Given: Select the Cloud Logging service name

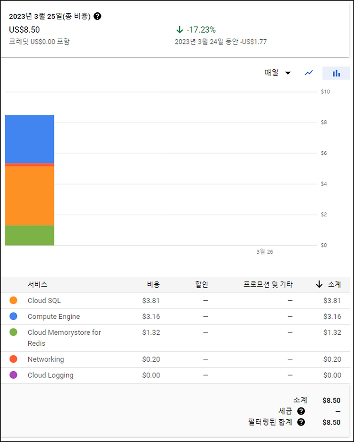Looking at the screenshot, I should (x=51, y=375).
